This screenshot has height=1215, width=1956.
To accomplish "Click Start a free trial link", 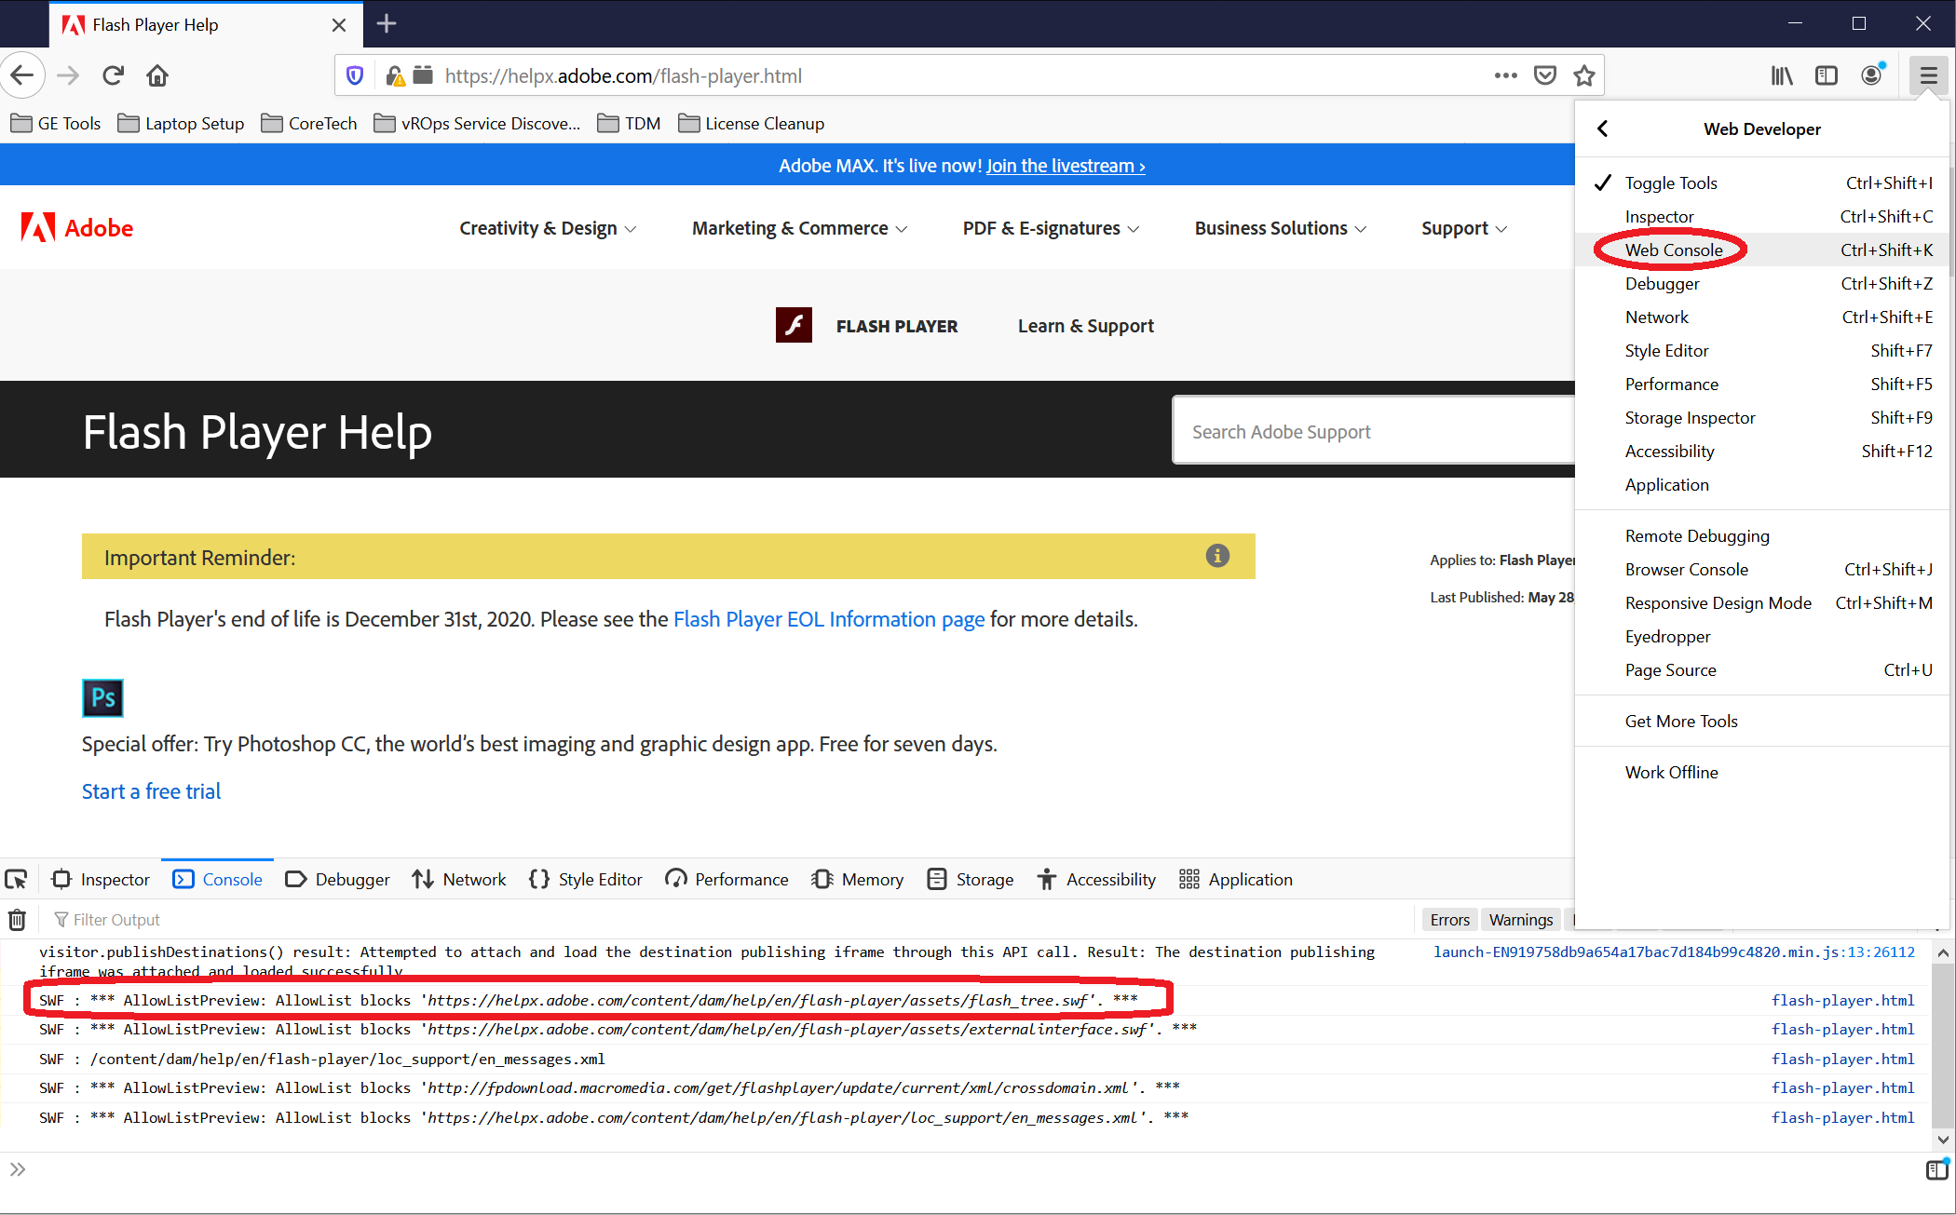I will 151,791.
